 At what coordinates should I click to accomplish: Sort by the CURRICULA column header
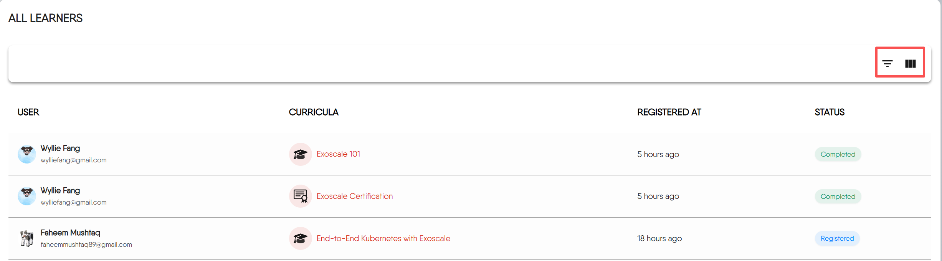pyautogui.click(x=313, y=112)
